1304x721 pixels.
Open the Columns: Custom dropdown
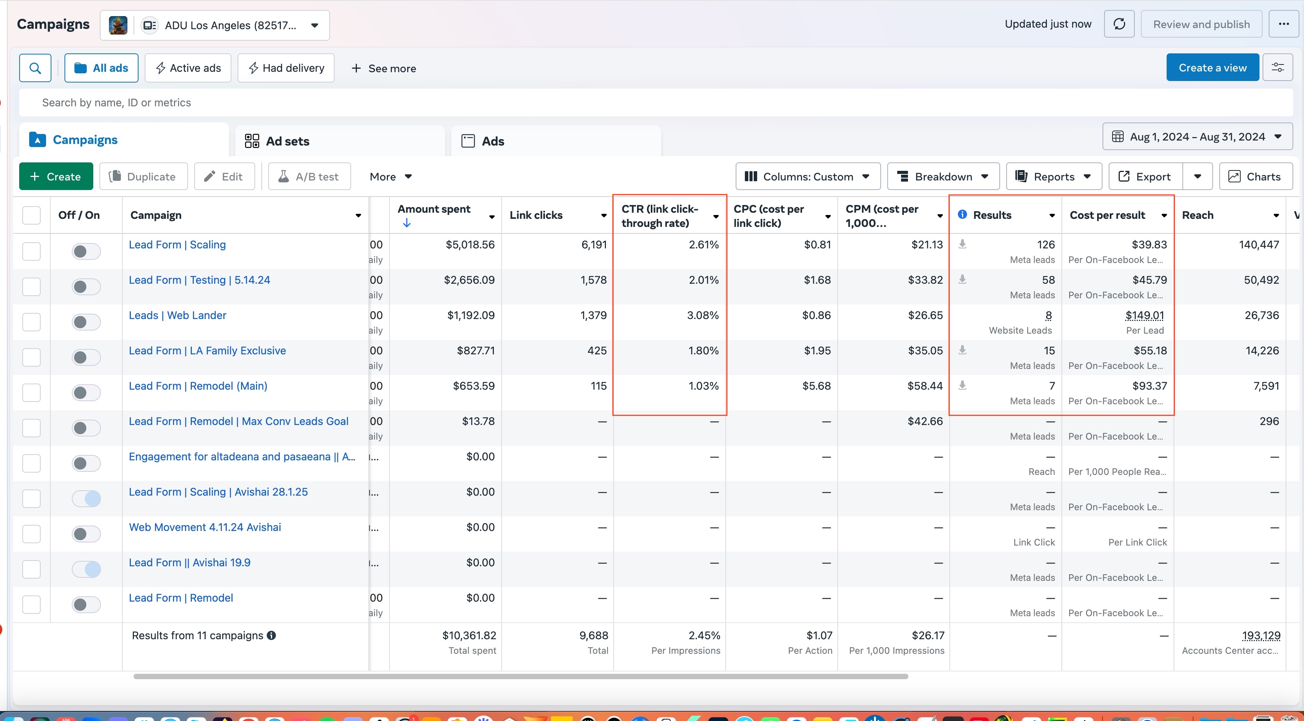[x=807, y=176]
